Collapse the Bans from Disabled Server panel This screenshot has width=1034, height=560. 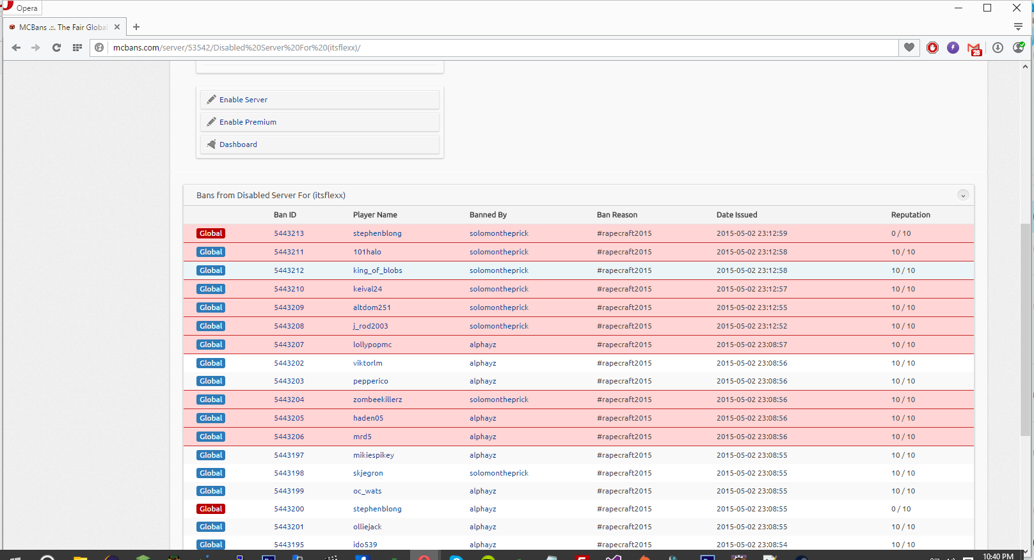pyautogui.click(x=963, y=195)
